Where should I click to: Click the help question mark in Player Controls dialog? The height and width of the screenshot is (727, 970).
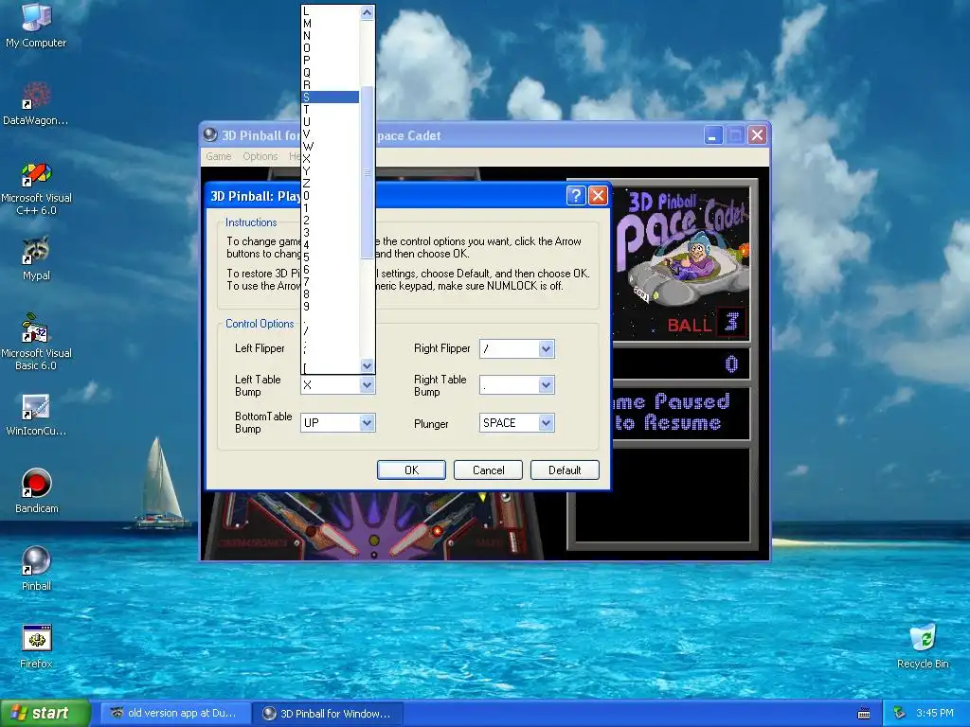[x=575, y=196]
